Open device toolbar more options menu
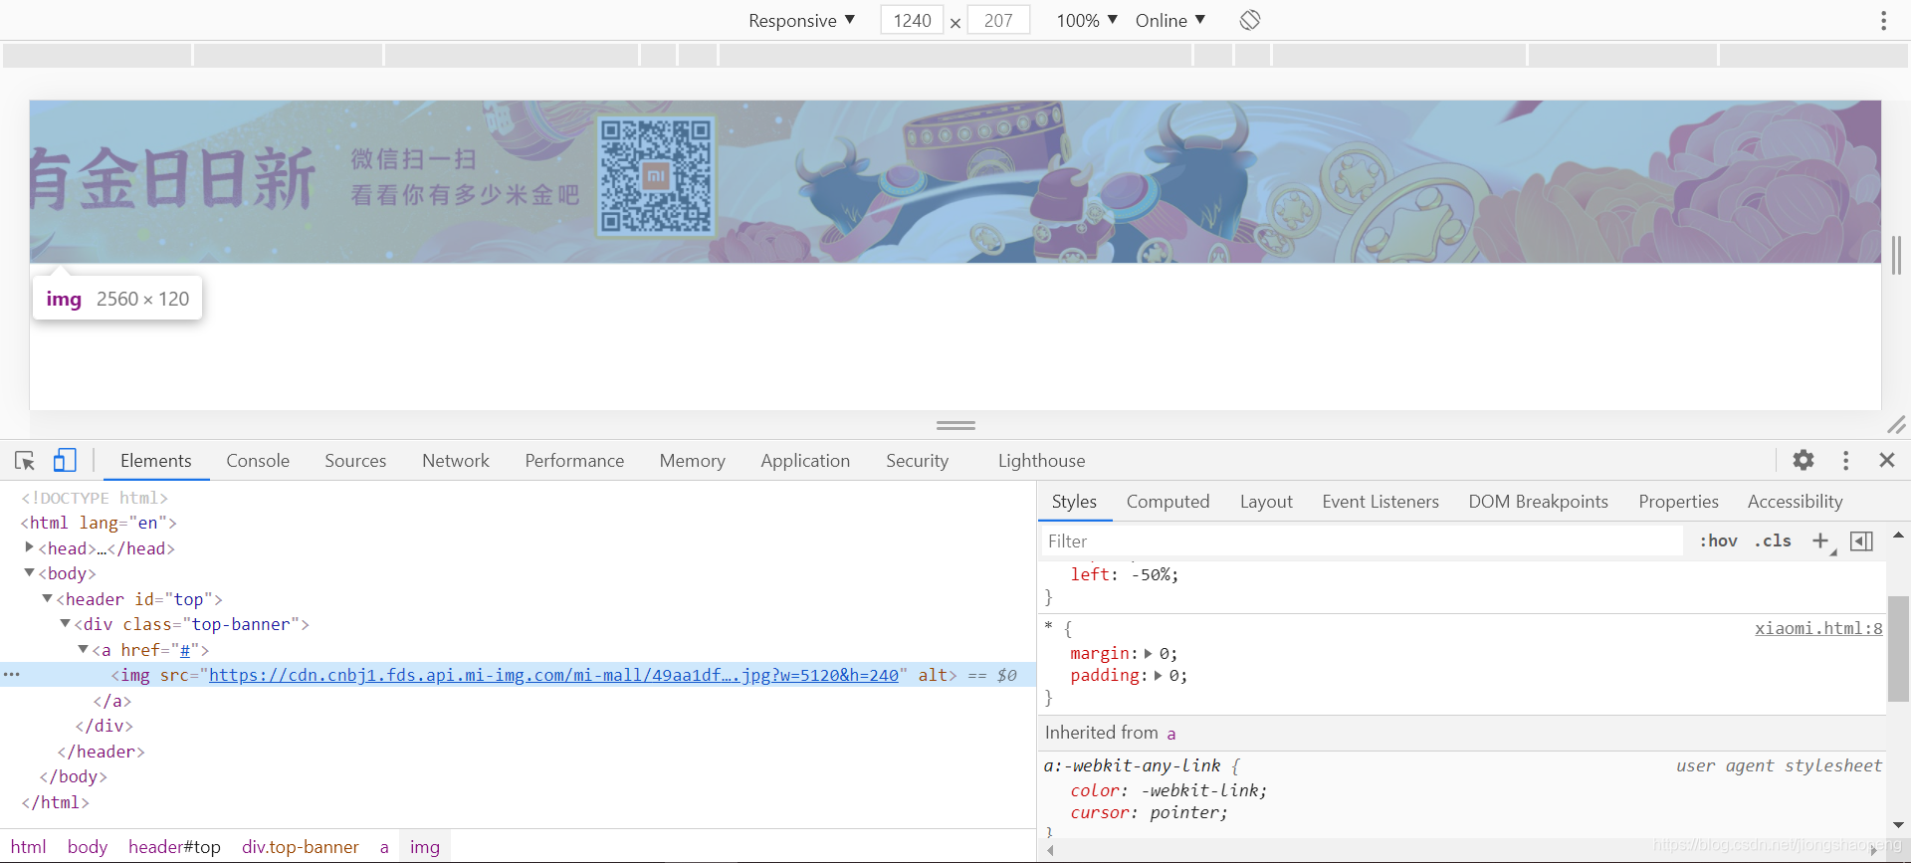Screen dimensions: 1911x863 point(1883,20)
